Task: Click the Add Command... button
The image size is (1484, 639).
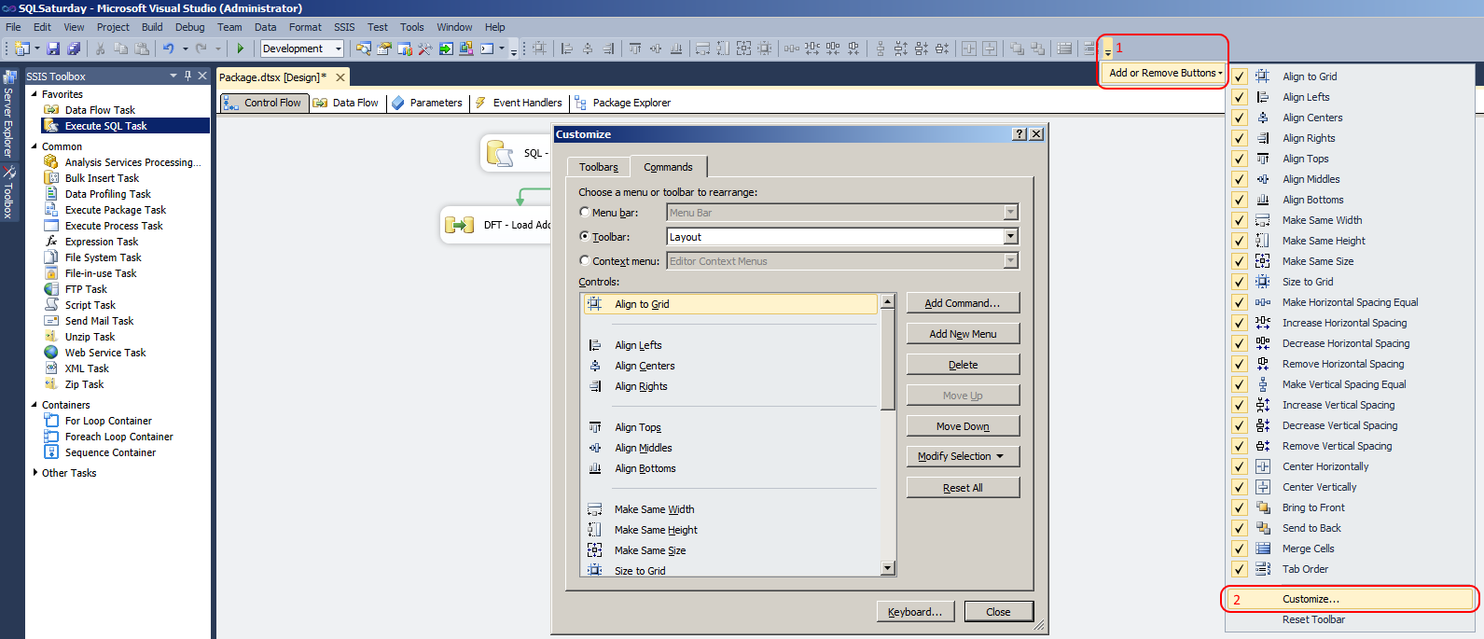Action: tap(963, 303)
